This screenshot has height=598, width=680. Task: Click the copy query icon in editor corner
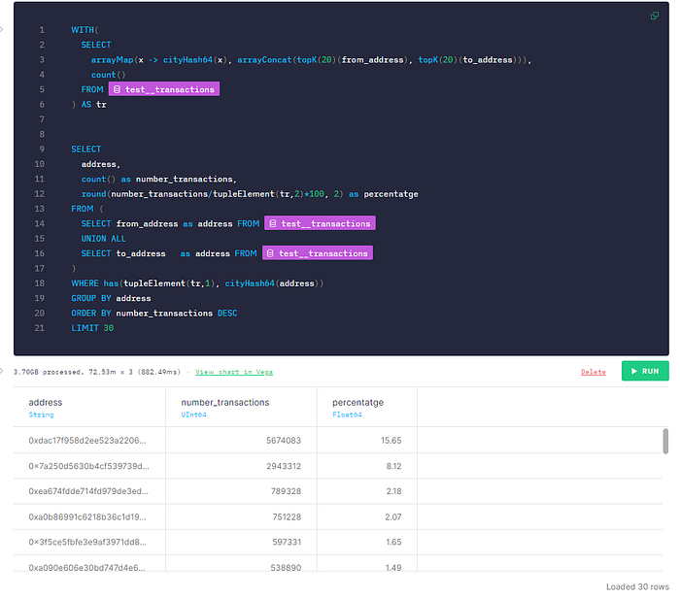coord(655,17)
